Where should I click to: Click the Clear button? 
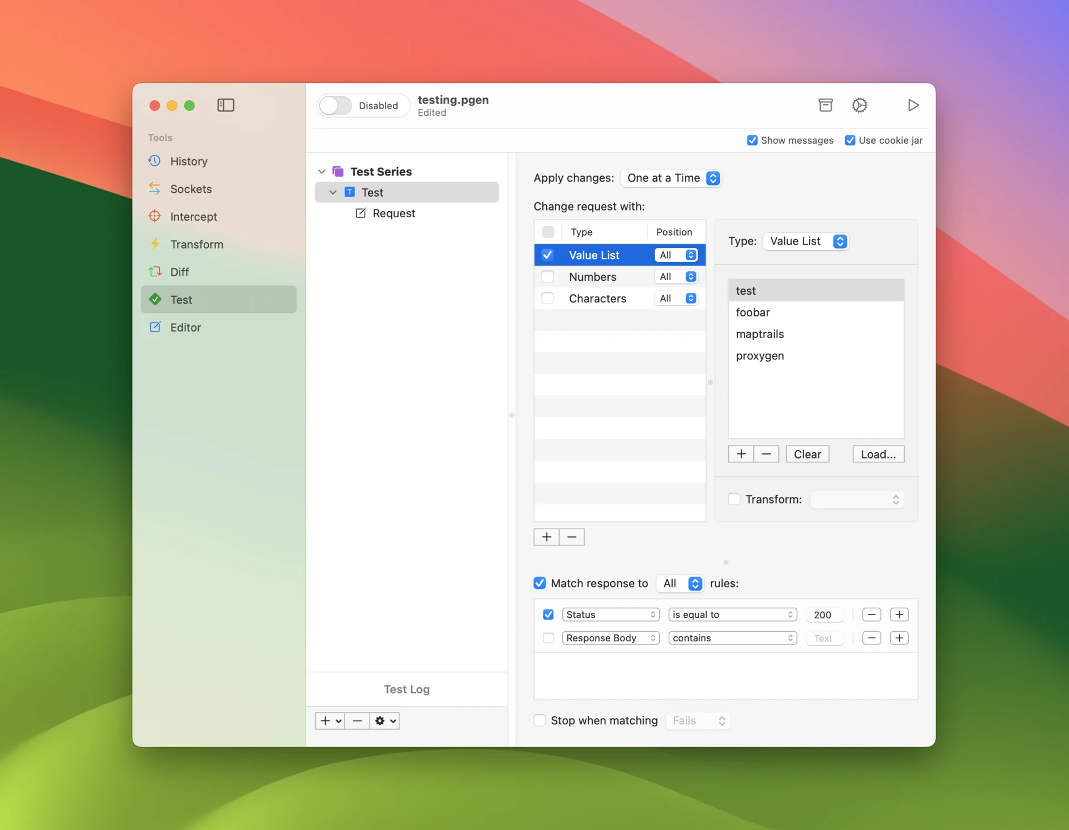point(807,454)
